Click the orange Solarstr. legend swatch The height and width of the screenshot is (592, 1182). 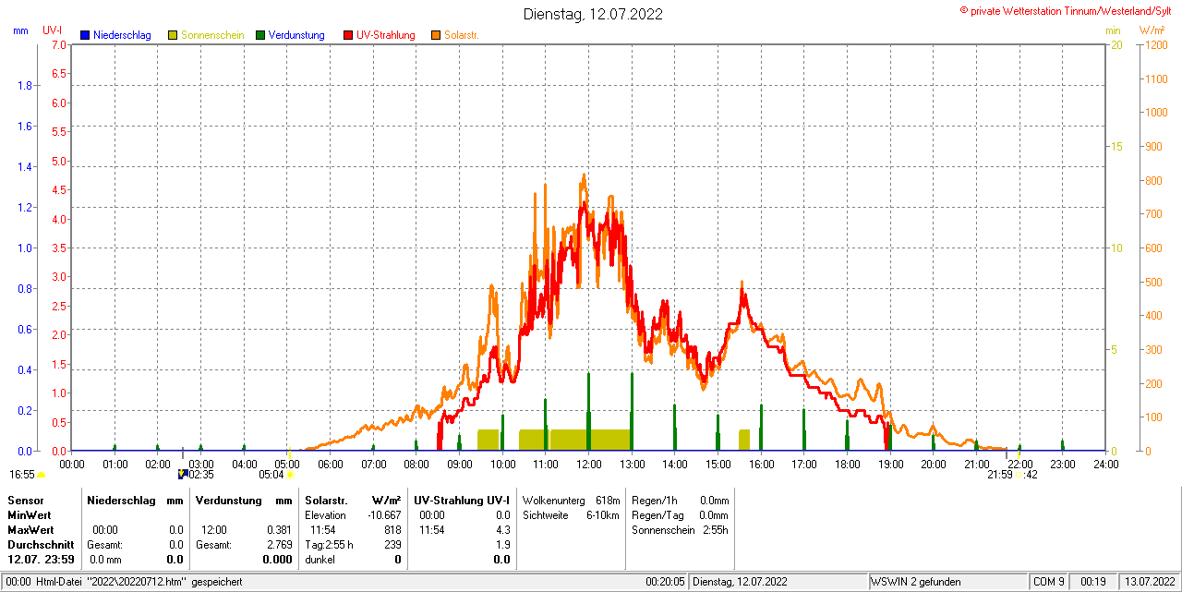(436, 35)
